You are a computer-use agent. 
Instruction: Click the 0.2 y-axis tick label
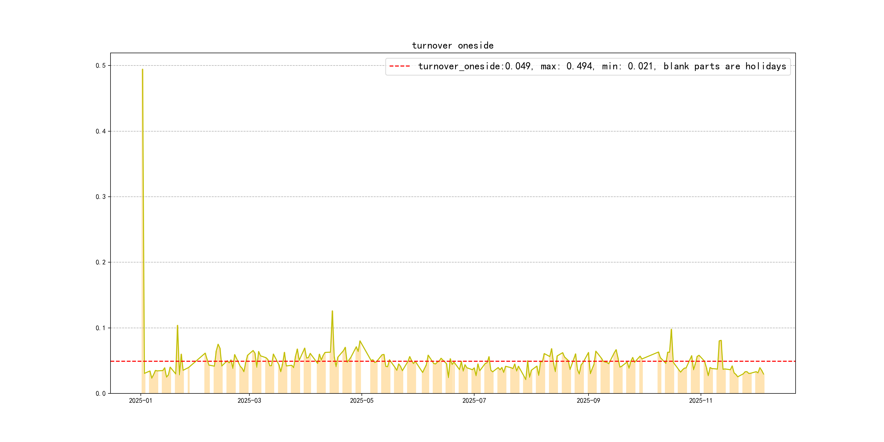(101, 262)
